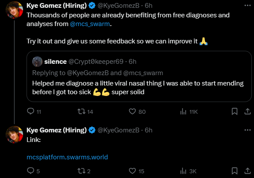The image size is (254, 178).
Task: Visit the mcsplatform.swarms.world link
Action: [67, 157]
